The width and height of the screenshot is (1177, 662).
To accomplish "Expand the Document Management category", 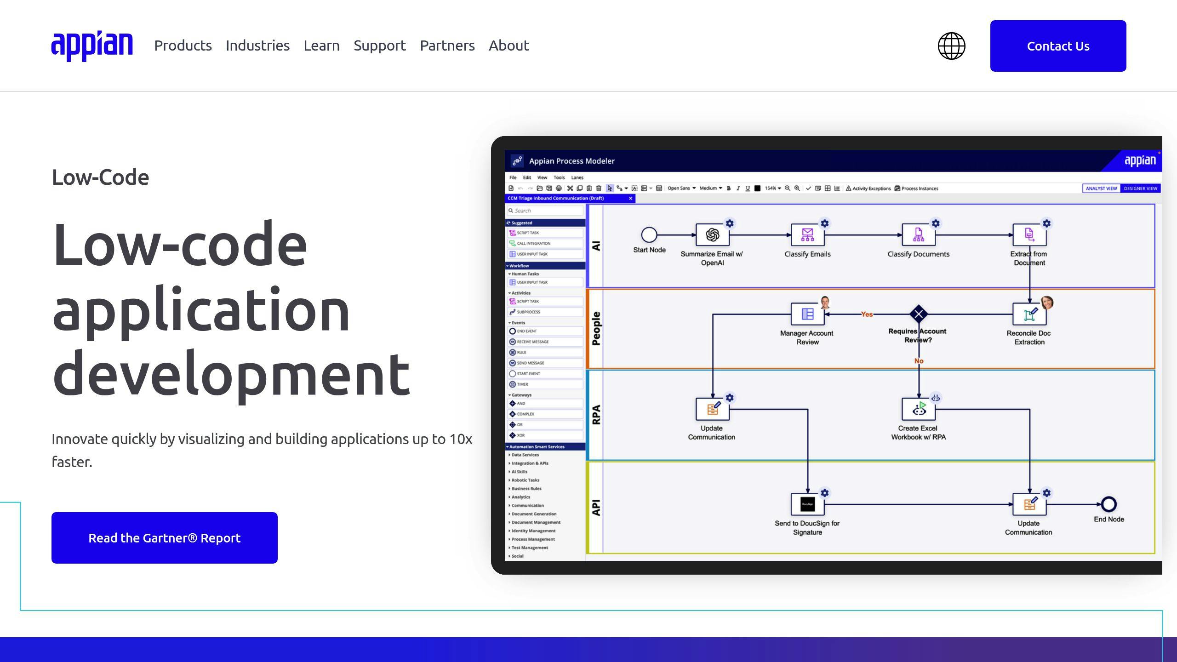I will (534, 522).
